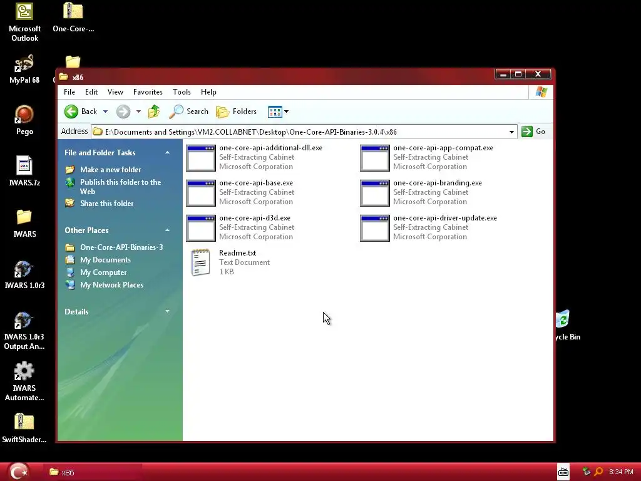Click Share this folder

106,204
